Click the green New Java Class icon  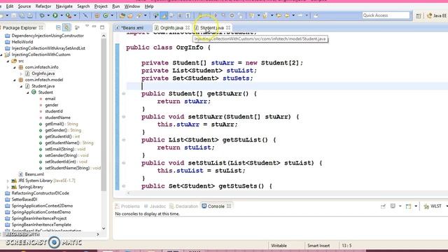click(106, 15)
